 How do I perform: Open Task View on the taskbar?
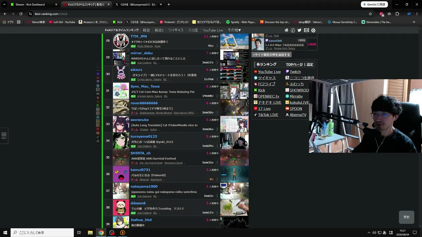click(x=79, y=232)
